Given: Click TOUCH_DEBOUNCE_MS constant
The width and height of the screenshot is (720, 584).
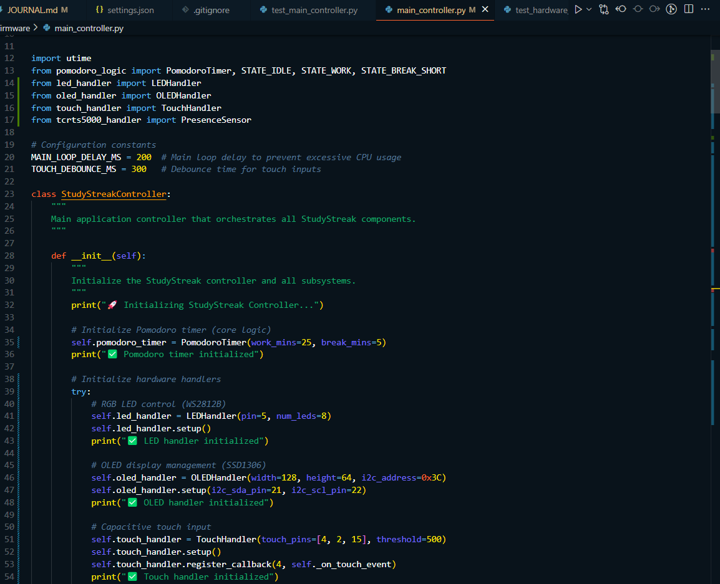Looking at the screenshot, I should tap(74, 170).
